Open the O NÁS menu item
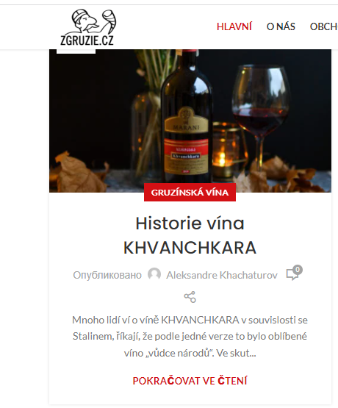Viewport: 338px width, 408px height. (x=281, y=26)
